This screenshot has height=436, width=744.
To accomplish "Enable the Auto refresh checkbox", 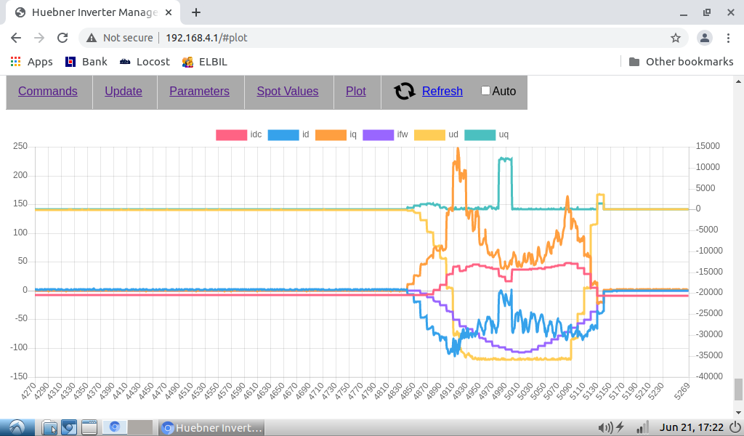I will pos(485,91).
